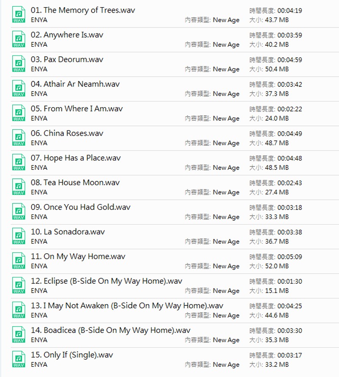Click the WAV icon next to Only If (Single)
Screen dimensions: 339x377
18,359
